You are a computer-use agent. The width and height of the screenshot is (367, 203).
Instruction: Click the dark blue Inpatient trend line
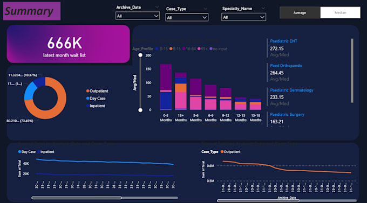tap(105, 175)
